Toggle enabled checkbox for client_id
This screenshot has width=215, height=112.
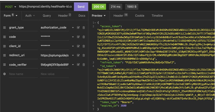(x=78, y=46)
